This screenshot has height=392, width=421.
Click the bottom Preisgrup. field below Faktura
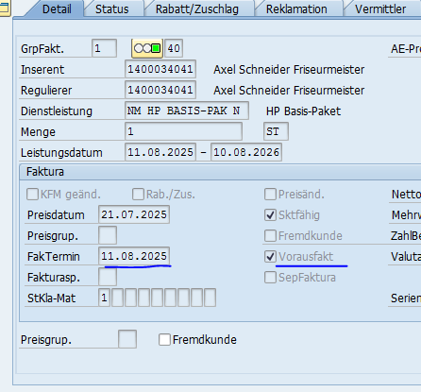click(127, 339)
